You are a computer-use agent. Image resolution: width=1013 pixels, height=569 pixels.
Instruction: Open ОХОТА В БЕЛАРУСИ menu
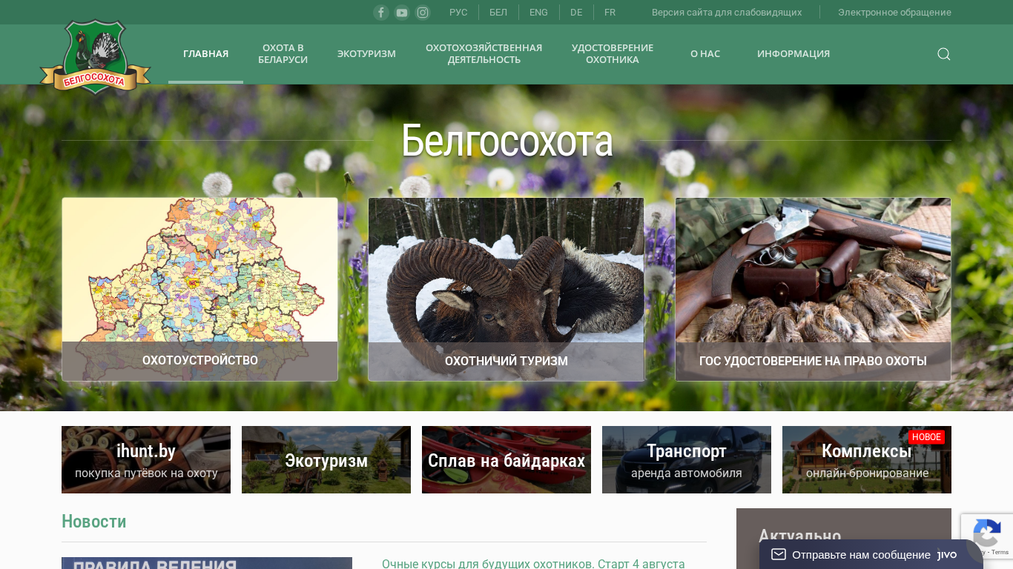(283, 54)
